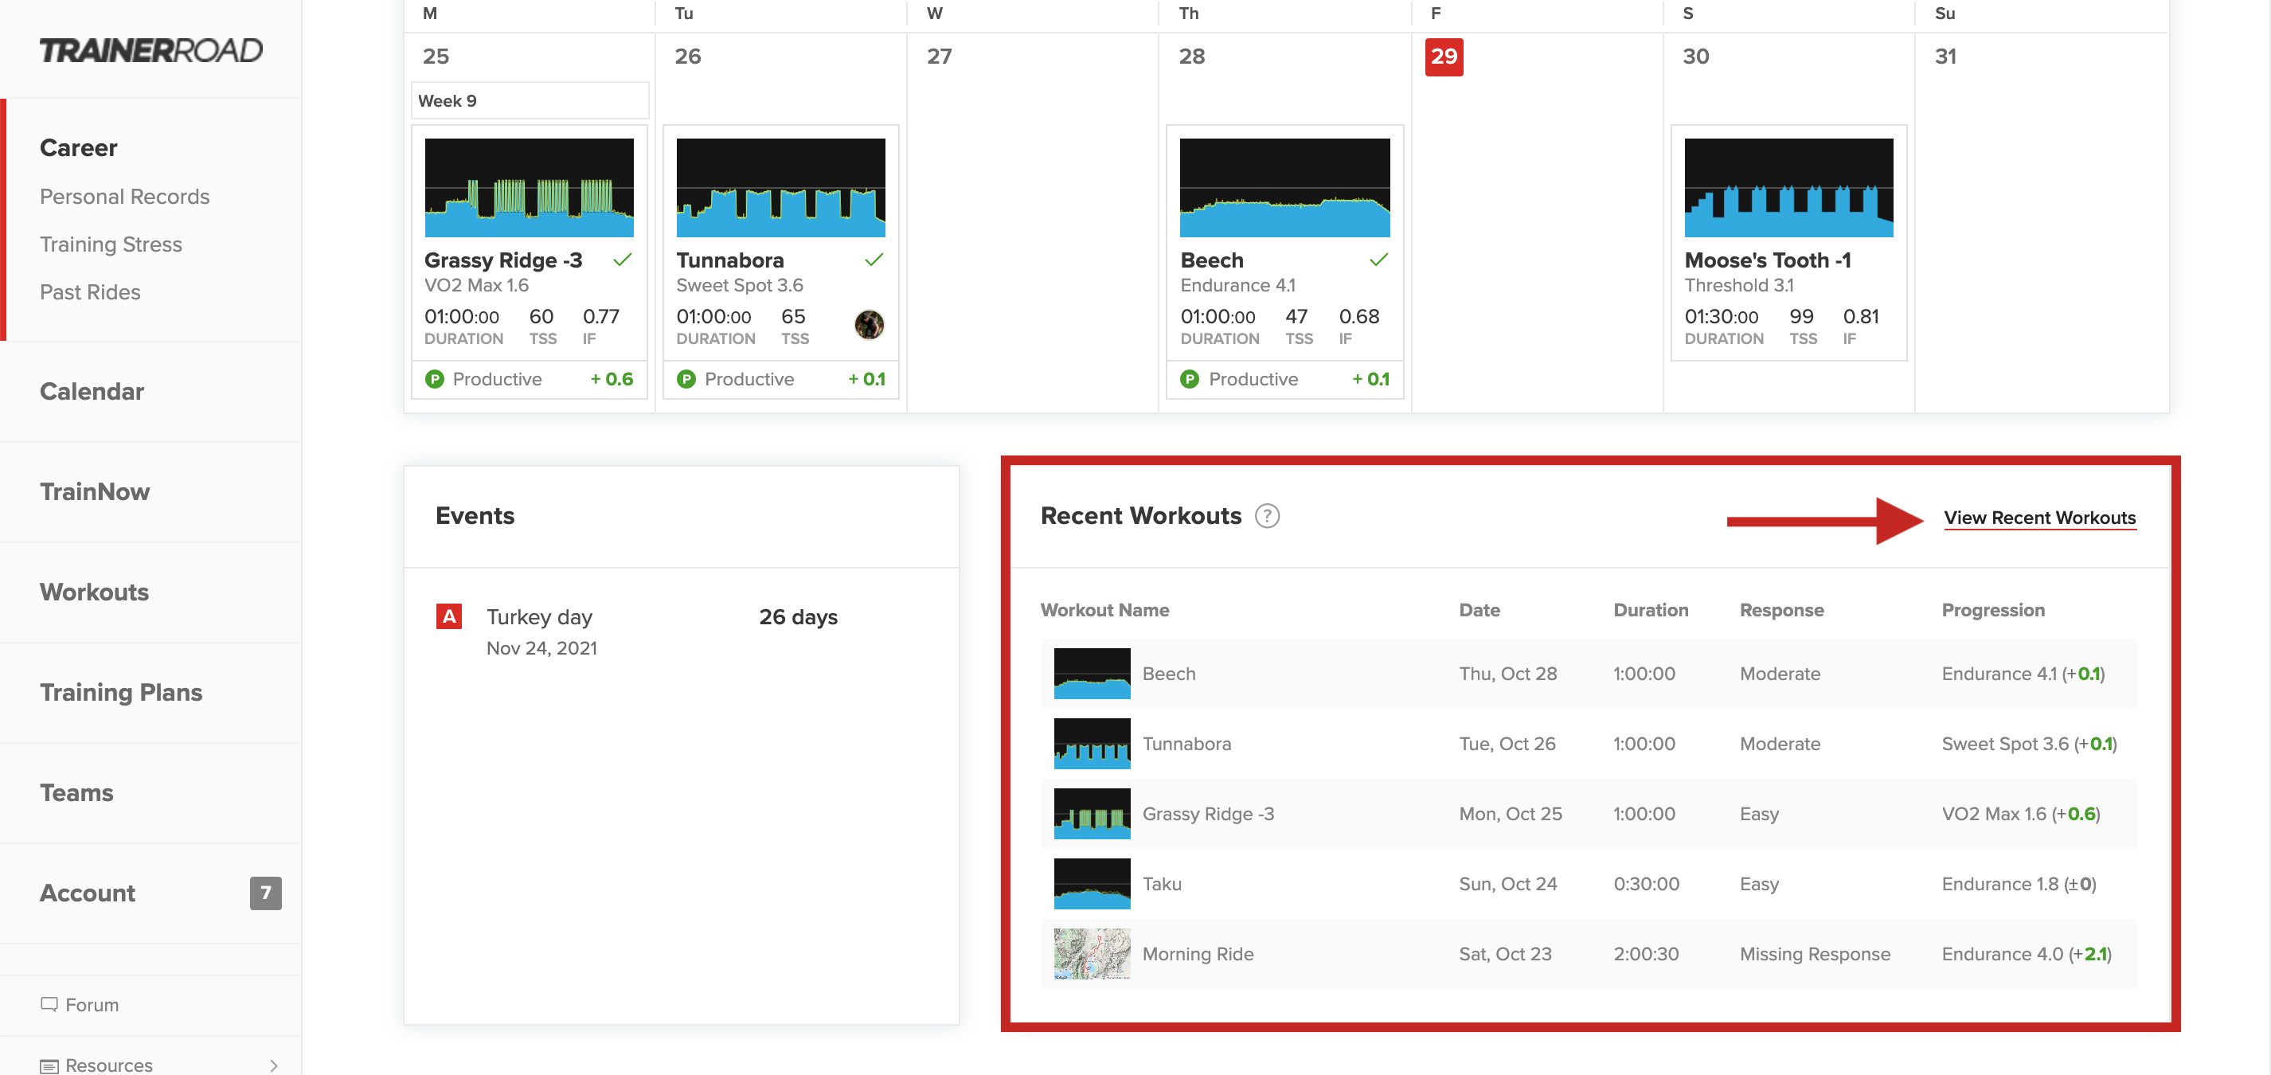Click Beech thumbnail in Recent Workouts

point(1092,673)
